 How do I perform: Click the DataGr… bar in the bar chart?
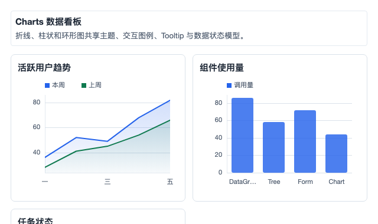click(243, 135)
